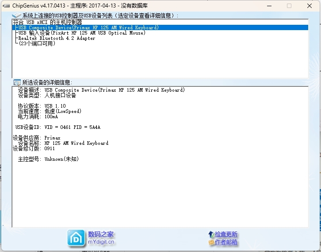The width and height of the screenshot is (321, 252).
Task: Click the 所选设备的详细信息 panel heading
Action: tap(47, 82)
